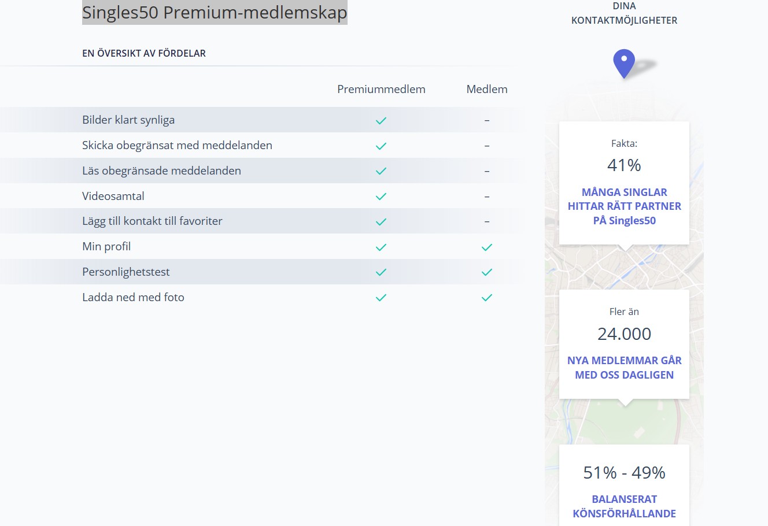Click DINA KONTAKTMÖJLIGHETER heading

click(x=624, y=13)
